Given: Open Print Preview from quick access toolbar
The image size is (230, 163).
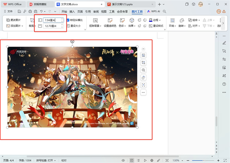Looking at the screenshot, I should click(36, 11).
